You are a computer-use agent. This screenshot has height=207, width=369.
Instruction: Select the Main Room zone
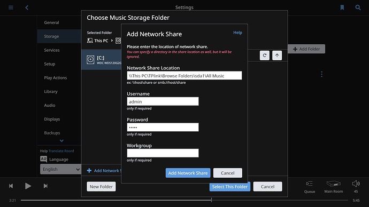pyautogui.click(x=334, y=187)
